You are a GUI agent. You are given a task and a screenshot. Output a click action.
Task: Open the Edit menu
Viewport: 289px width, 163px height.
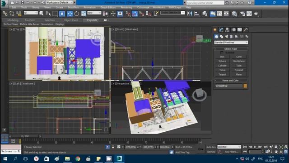click(x=14, y=7)
